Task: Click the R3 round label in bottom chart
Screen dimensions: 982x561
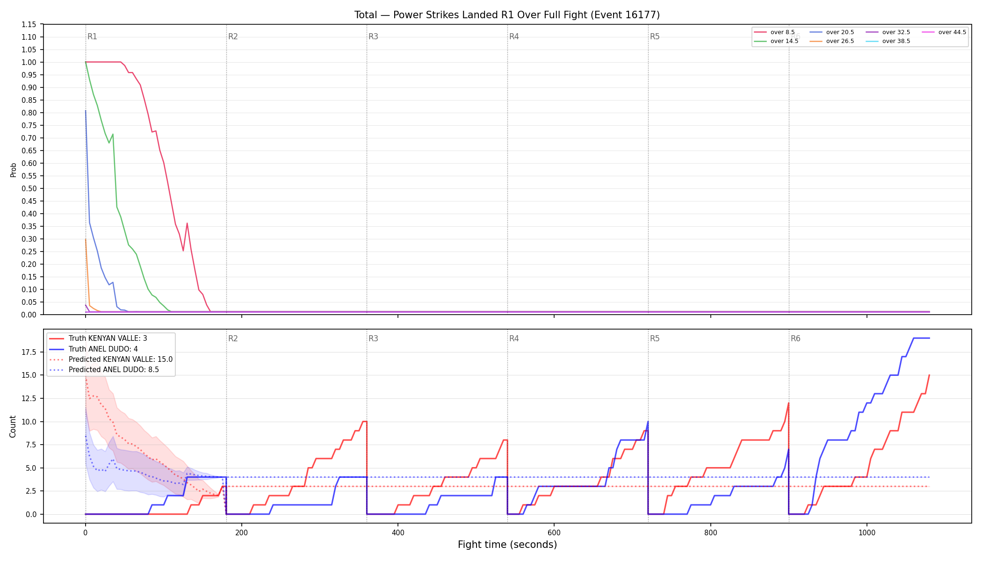Action: [373, 338]
